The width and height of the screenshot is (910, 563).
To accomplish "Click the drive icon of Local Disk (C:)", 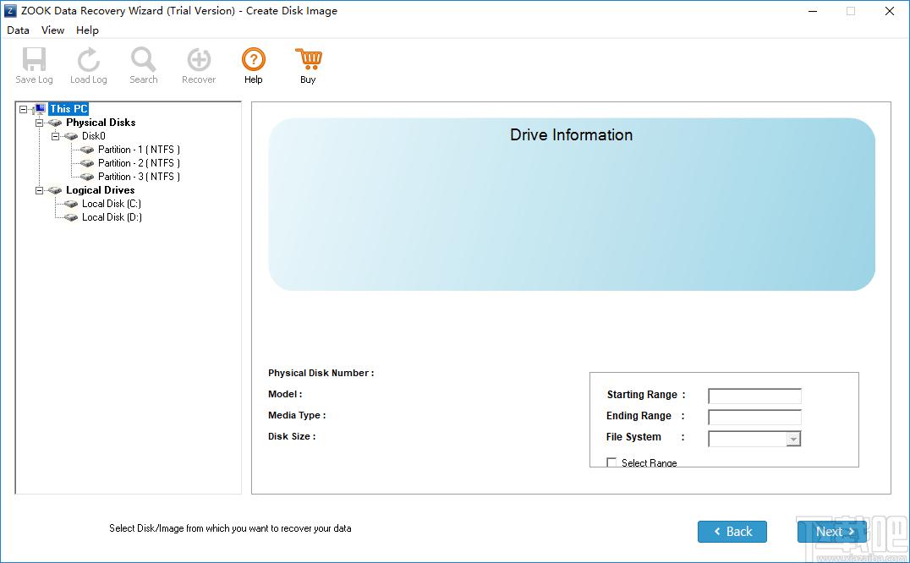I will tap(71, 204).
